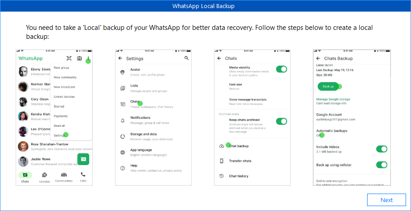Click the green new chat floating icon
The width and height of the screenshot is (411, 211).
83,159
